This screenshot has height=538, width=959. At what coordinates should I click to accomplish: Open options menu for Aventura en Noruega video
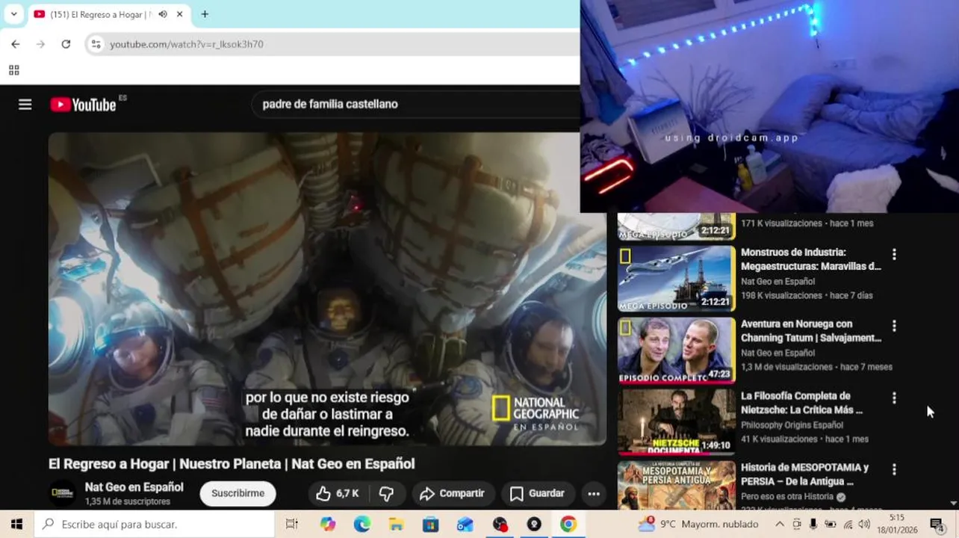click(x=894, y=326)
